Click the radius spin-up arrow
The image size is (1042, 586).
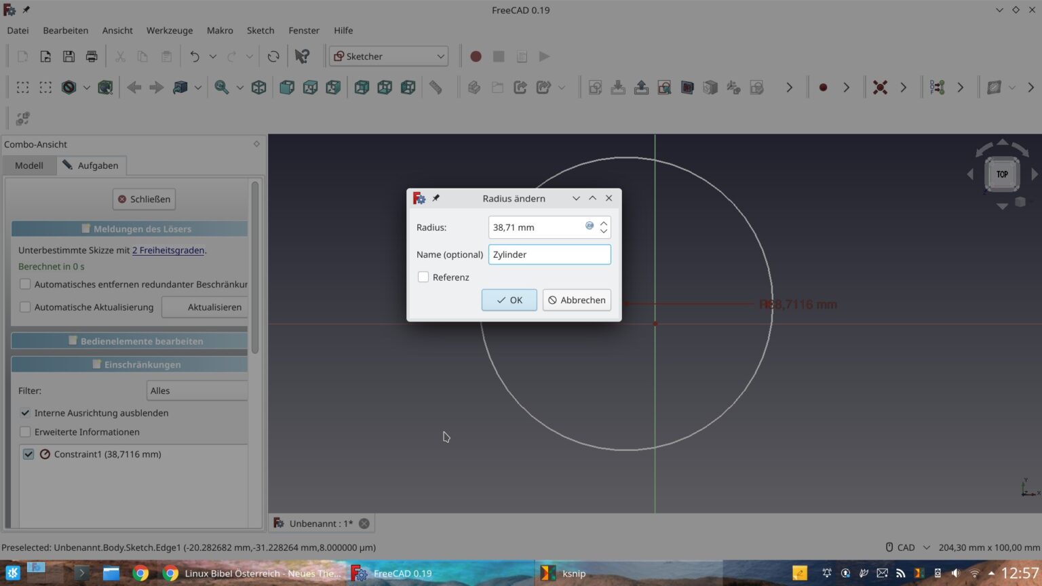[x=603, y=222]
